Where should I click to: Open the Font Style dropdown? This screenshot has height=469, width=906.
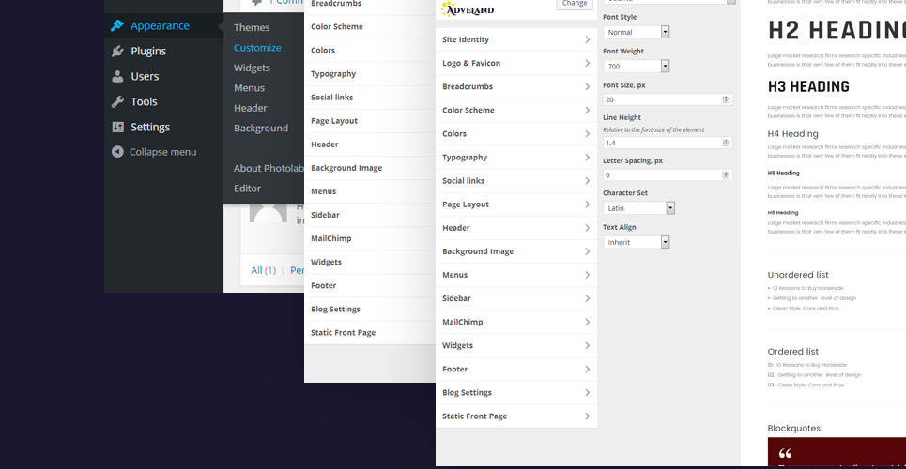click(636, 32)
